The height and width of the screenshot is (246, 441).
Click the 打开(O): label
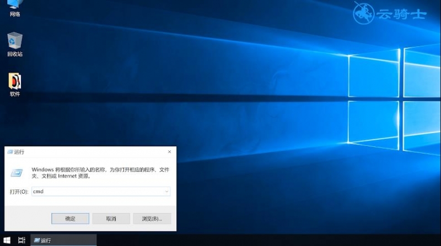19,192
